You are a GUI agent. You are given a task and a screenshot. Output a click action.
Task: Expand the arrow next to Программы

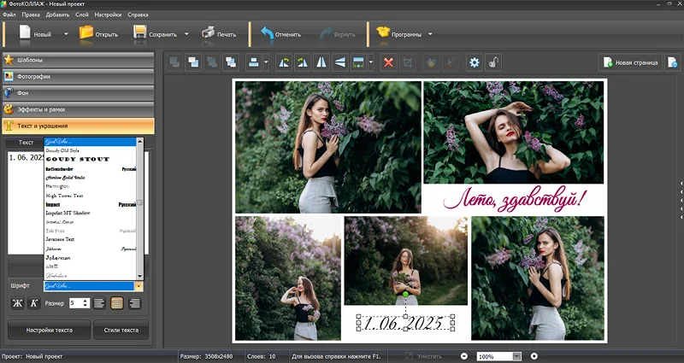pos(430,34)
